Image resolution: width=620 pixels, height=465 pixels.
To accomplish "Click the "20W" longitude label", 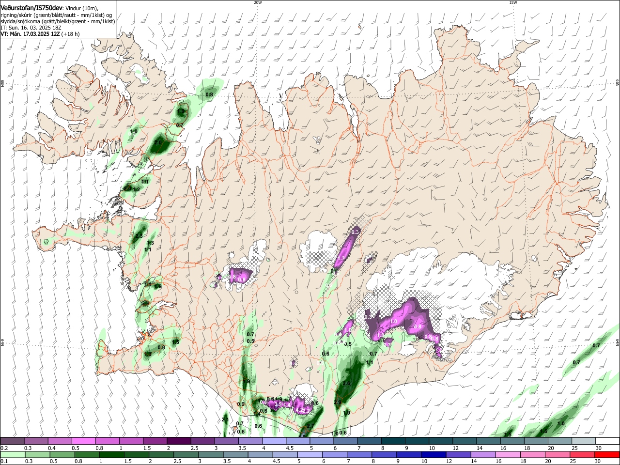I will [x=258, y=2].
